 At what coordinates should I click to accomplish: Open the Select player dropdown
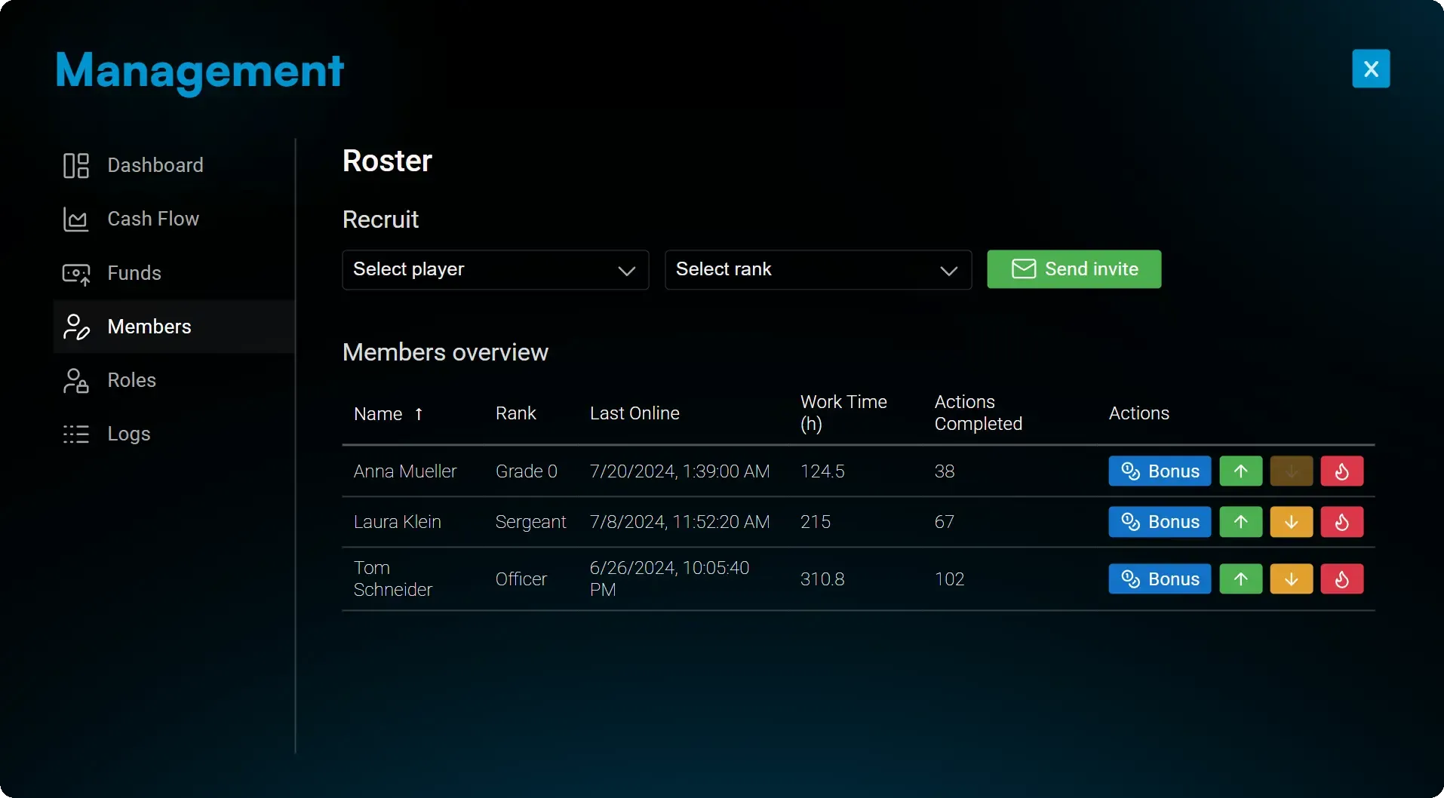pyautogui.click(x=495, y=269)
